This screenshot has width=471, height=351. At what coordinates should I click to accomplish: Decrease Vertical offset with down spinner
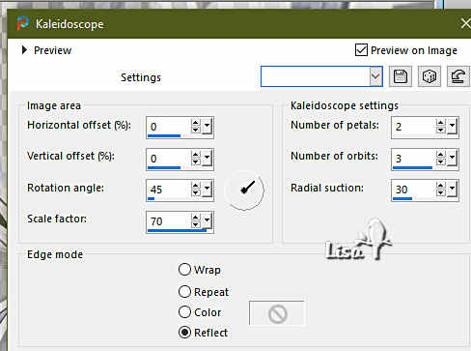(196, 161)
